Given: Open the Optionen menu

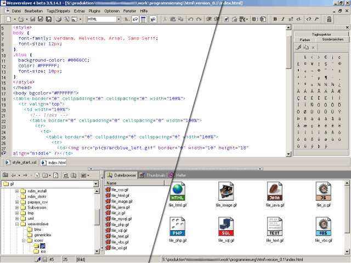Looking at the screenshot, I should pos(112,11).
